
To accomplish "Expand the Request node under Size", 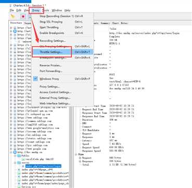I will click(x=80, y=158).
